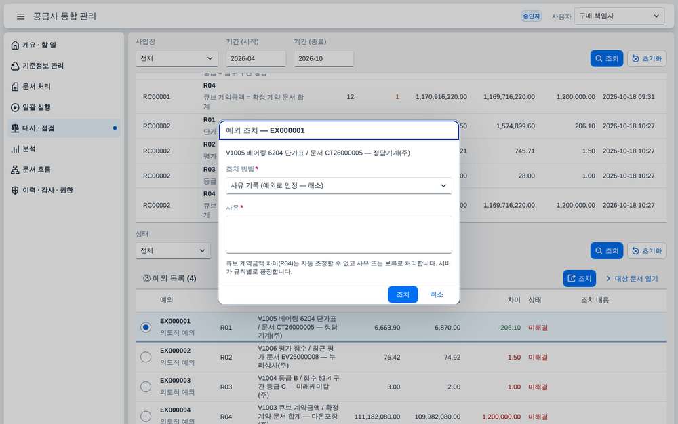The image size is (678, 424).
Task: Select the EX000001 exception radio button
Action: [x=146, y=327]
